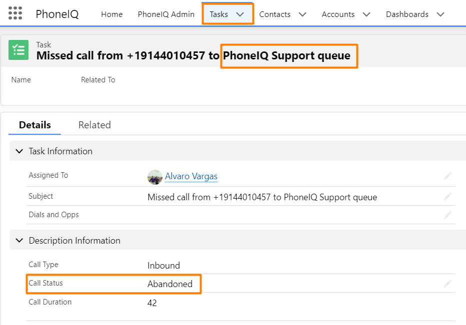Click the Related To field label
The image size is (466, 325).
tap(98, 80)
